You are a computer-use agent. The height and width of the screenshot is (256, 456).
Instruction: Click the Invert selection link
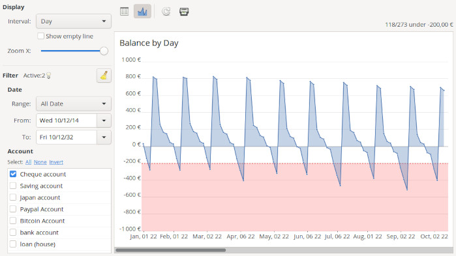pyautogui.click(x=56, y=162)
